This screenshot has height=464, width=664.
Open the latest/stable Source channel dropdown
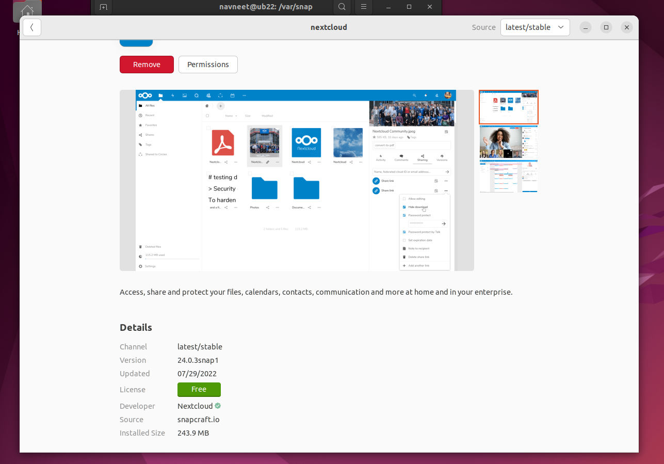coord(535,27)
